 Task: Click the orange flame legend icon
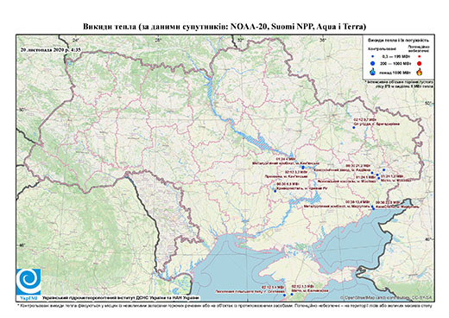[x=420, y=72]
